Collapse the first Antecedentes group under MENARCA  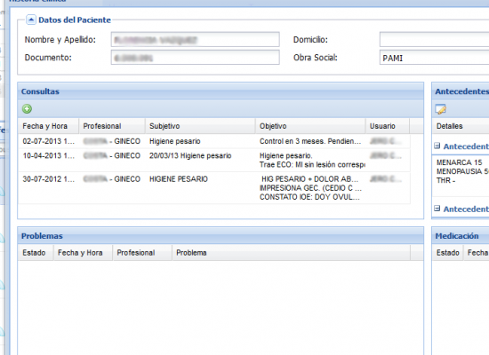click(437, 146)
